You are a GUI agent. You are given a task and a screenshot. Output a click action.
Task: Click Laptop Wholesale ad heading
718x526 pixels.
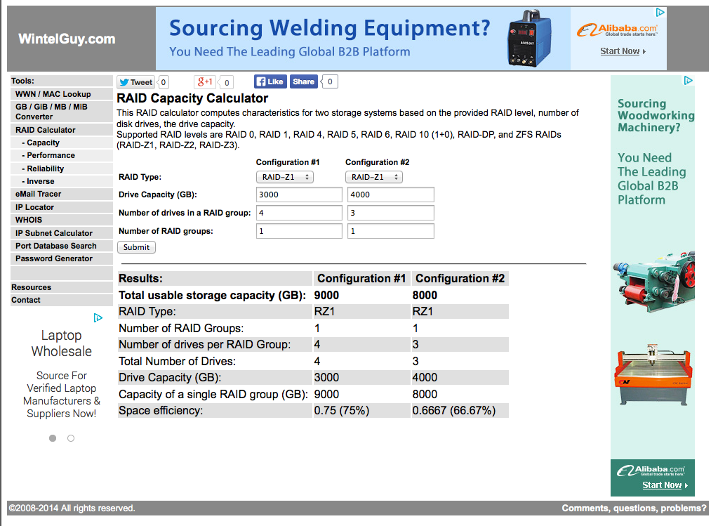61,343
